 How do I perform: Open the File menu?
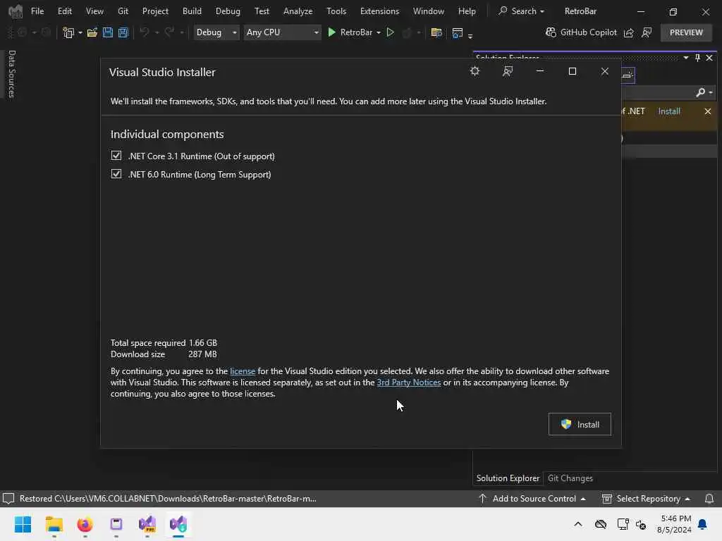click(37, 11)
